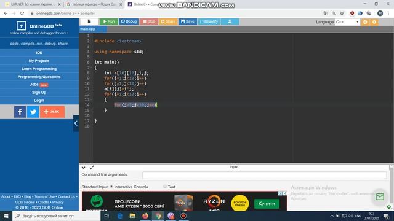The height and width of the screenshot is (221, 394).
Task: Open Programming Questions page
Action: pos(39,77)
